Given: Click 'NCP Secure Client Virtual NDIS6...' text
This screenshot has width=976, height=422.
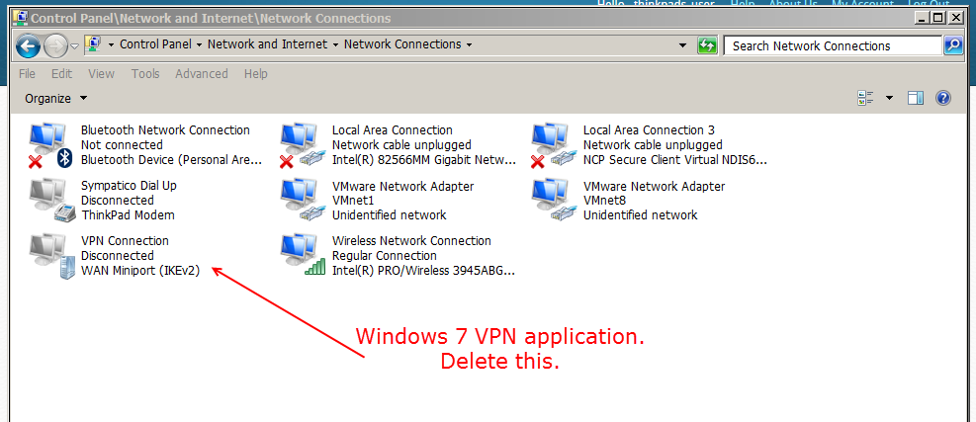Looking at the screenshot, I should pyautogui.click(x=674, y=160).
